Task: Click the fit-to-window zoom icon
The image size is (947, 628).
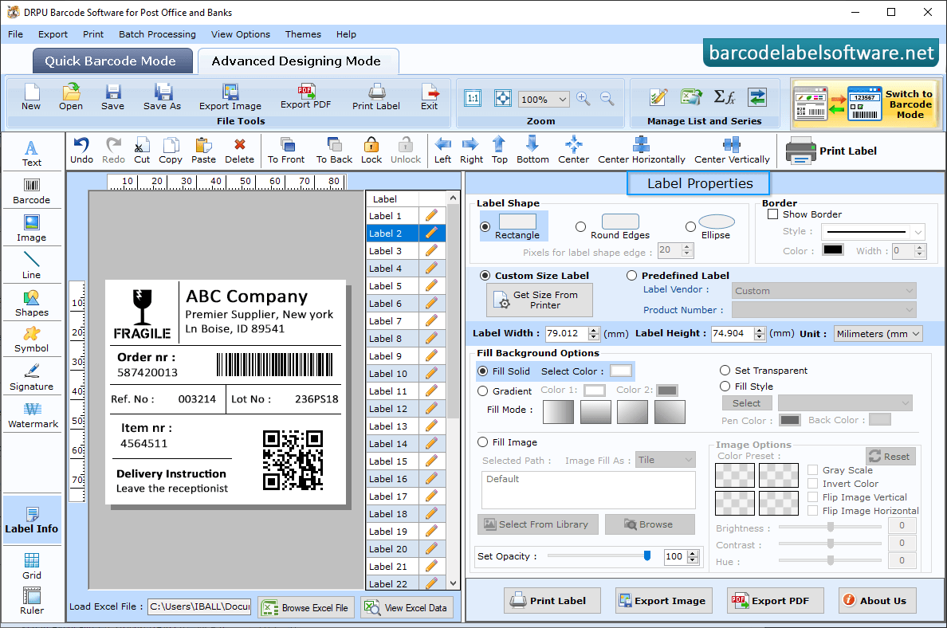Action: [502, 98]
